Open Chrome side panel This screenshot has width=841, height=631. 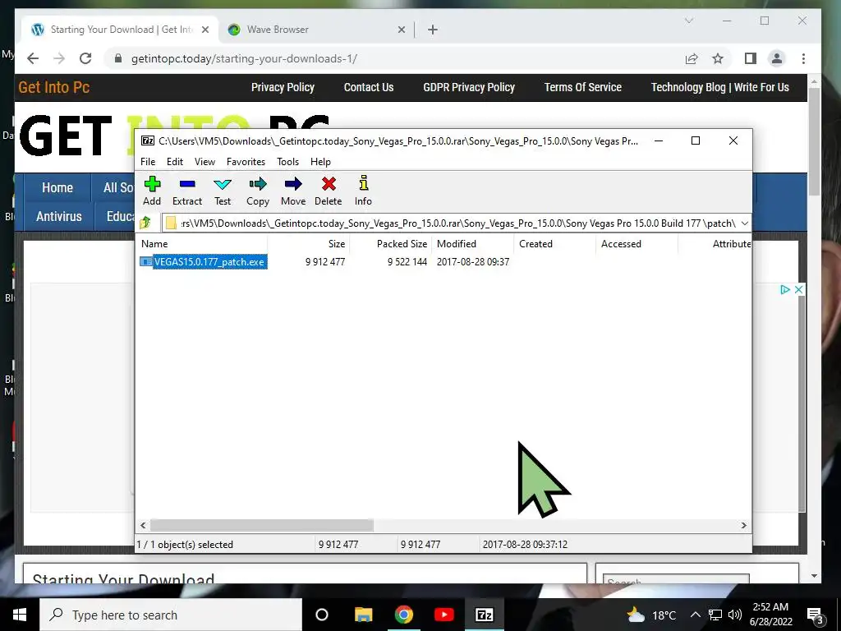click(x=751, y=58)
